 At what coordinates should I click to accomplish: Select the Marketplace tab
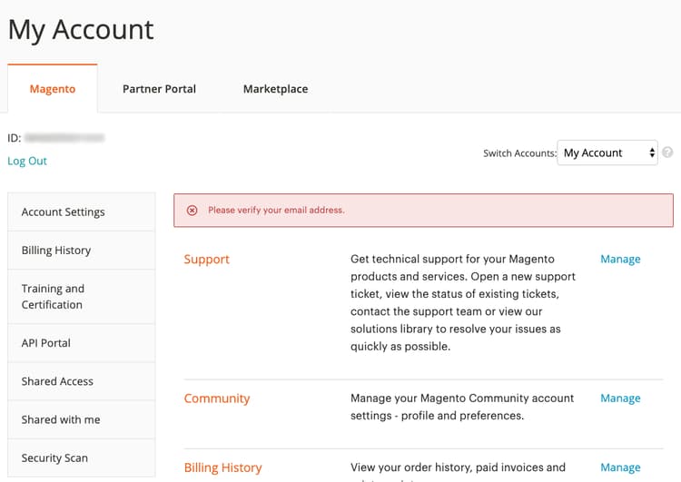pyautogui.click(x=275, y=89)
